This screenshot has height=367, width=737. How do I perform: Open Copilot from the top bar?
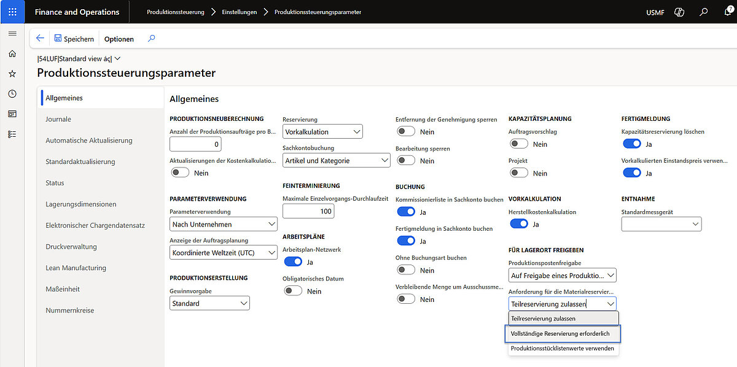point(679,11)
